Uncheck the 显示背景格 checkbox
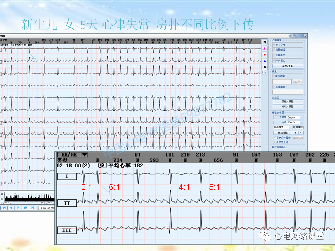The image size is (335, 251). (x=275, y=142)
